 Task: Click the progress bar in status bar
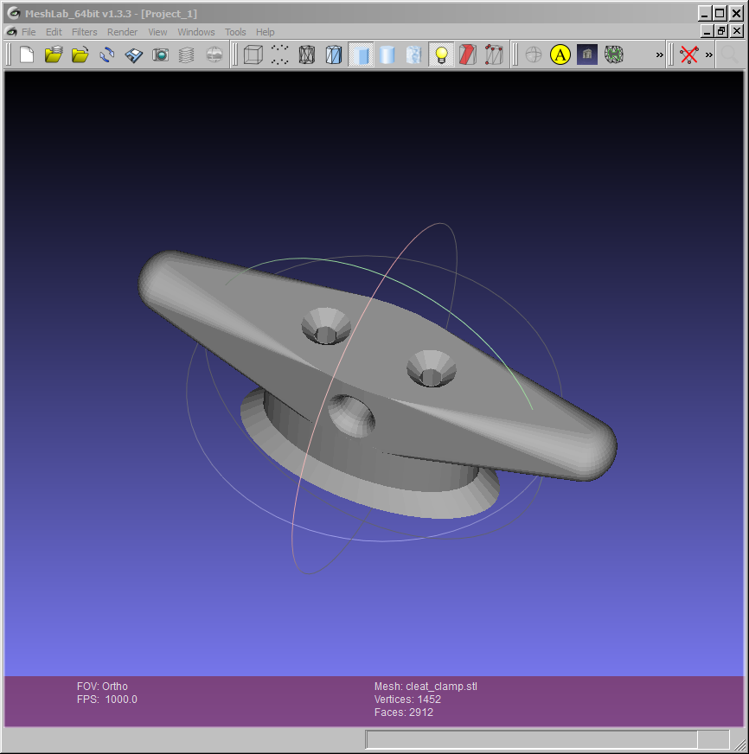(x=531, y=739)
